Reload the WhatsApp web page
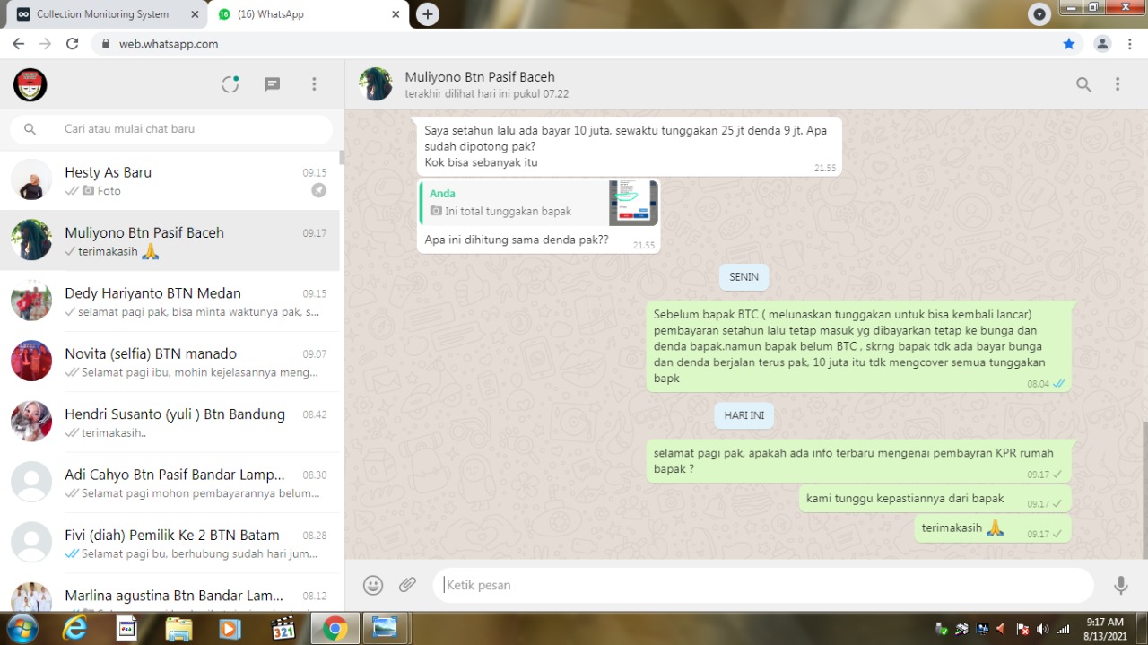The height and width of the screenshot is (645, 1148). (x=73, y=44)
